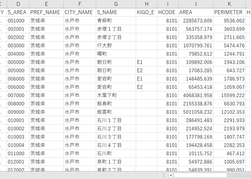Image resolution: width=251 pixels, height=179 pixels.
Task: Select the S_AREA cell 011000
Action: coord(18,154)
